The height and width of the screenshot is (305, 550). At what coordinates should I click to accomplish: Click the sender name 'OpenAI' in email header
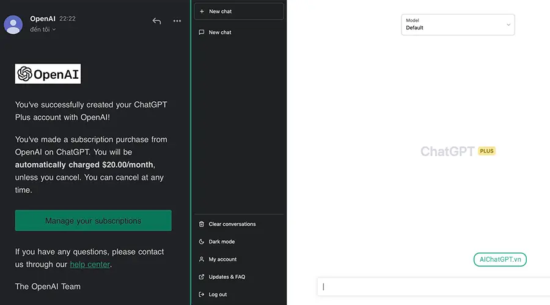[42, 18]
